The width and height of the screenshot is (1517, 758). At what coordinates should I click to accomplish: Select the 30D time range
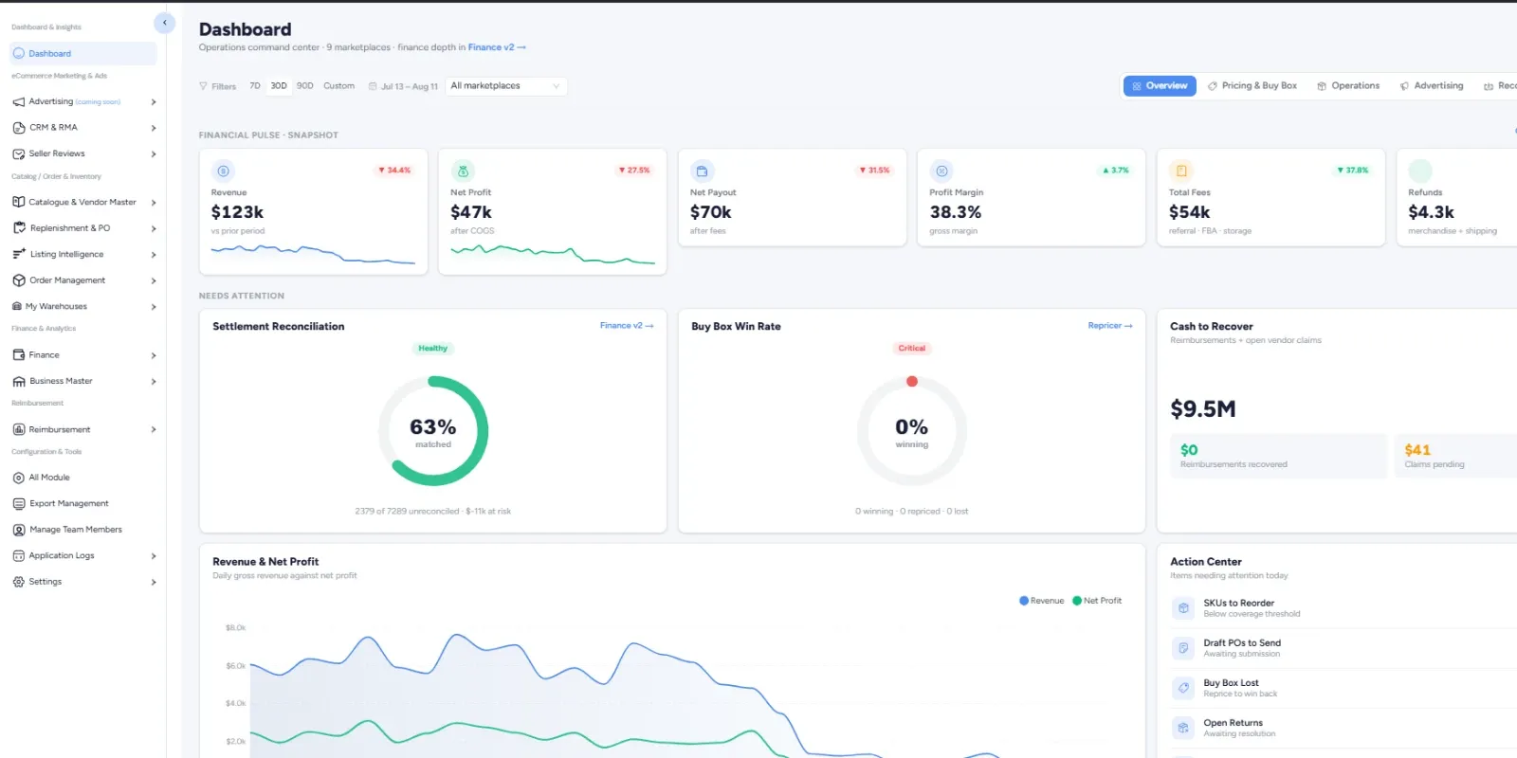pos(279,86)
